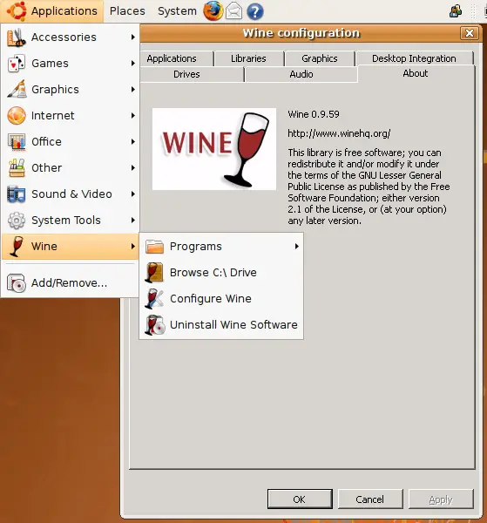Click the Ubuntu logo icon in the panel
The image size is (487, 523).
17,10
